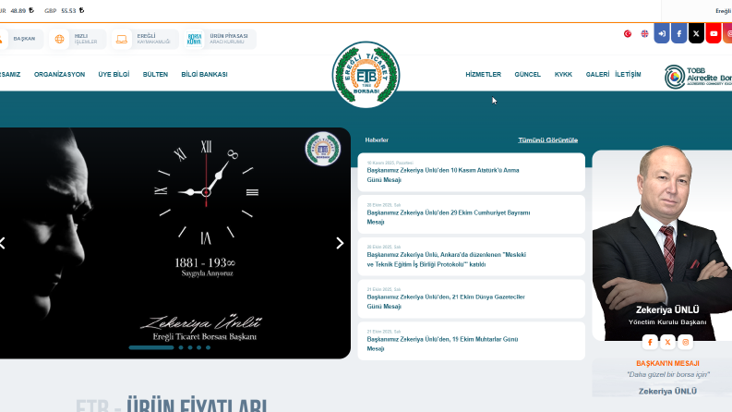Screen dimensions: 732x412
Task: Open the Hizmetler menu
Action: tap(483, 74)
